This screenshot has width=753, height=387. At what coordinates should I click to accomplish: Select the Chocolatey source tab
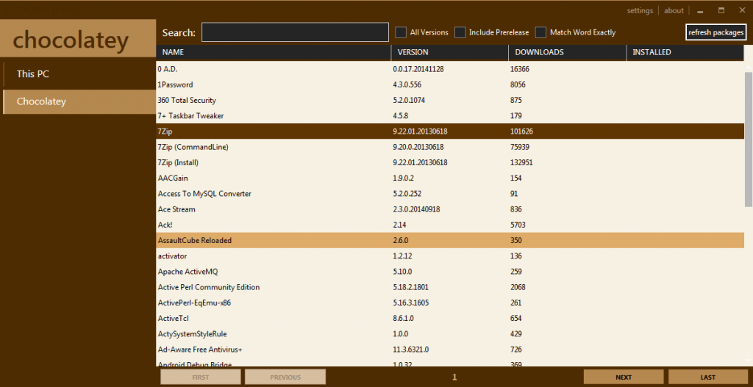click(x=79, y=101)
